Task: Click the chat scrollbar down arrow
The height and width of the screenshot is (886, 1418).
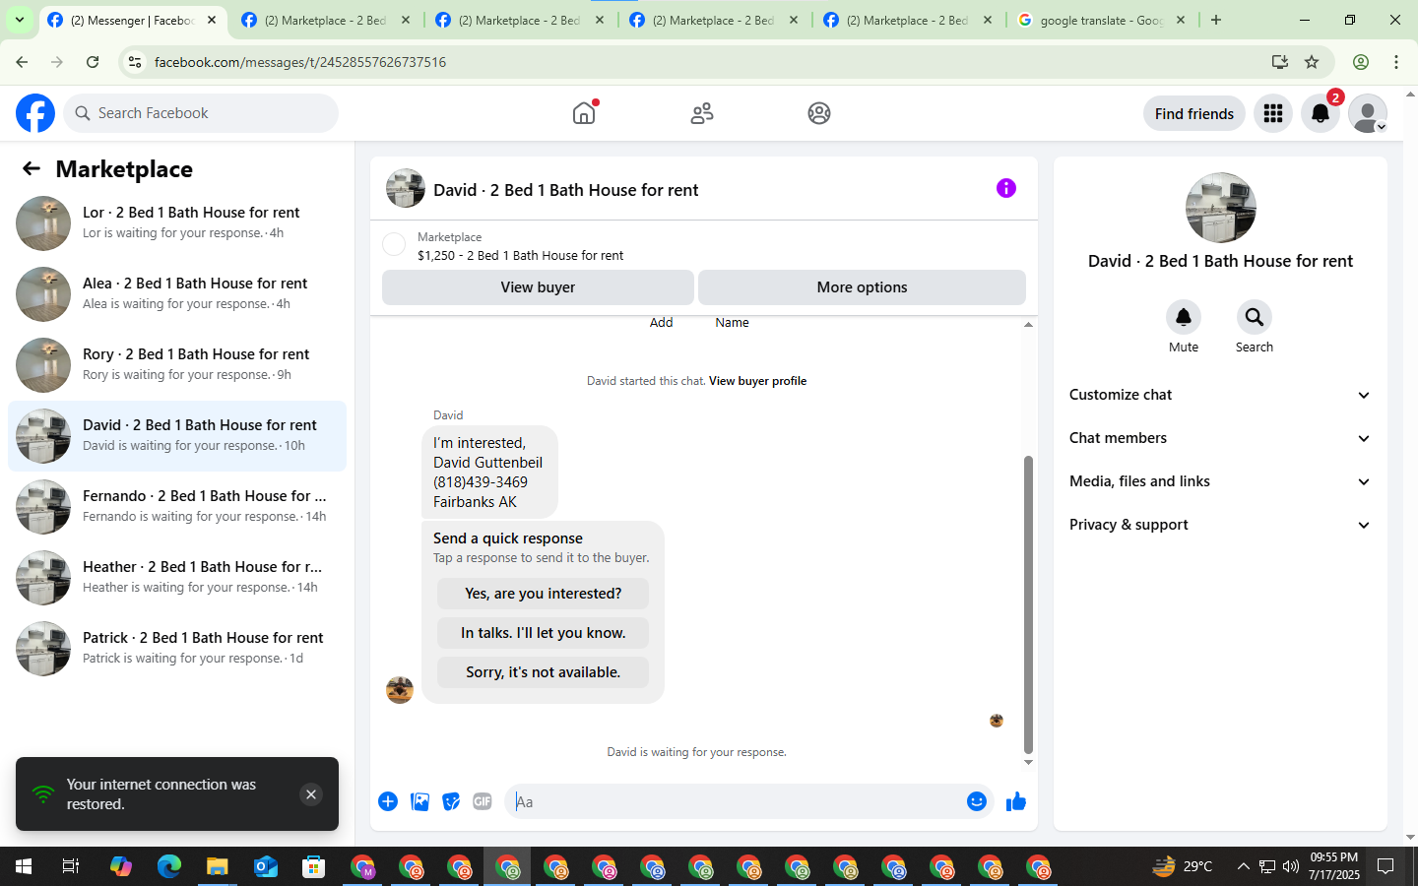Action: (1028, 762)
